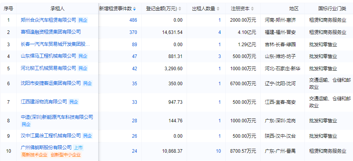Screen dimensions: 353x161
Task: Click the 28 lease events count
Action: pyautogui.click(x=134, y=121)
